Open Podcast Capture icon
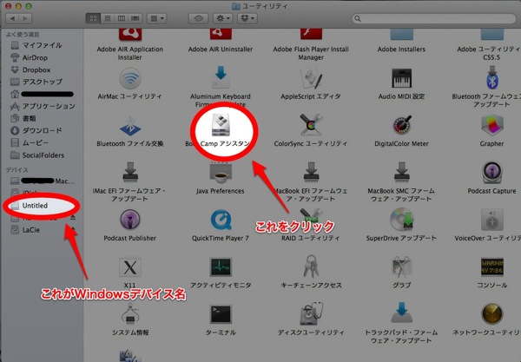Viewport: 521px width, 362px height. click(x=491, y=173)
